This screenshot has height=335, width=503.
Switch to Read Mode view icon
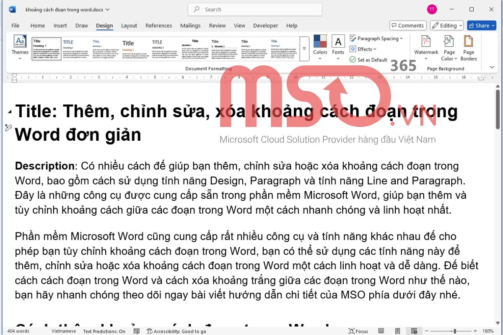point(381,331)
